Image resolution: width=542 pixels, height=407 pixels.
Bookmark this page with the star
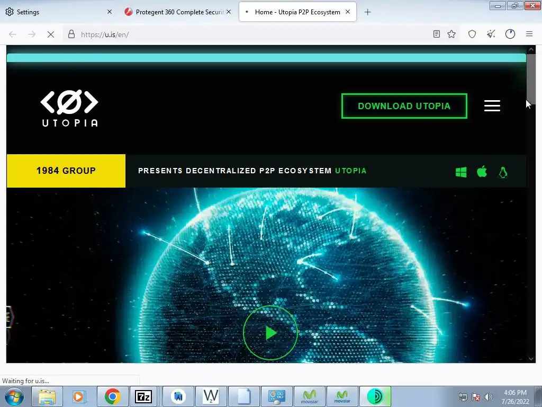451,34
